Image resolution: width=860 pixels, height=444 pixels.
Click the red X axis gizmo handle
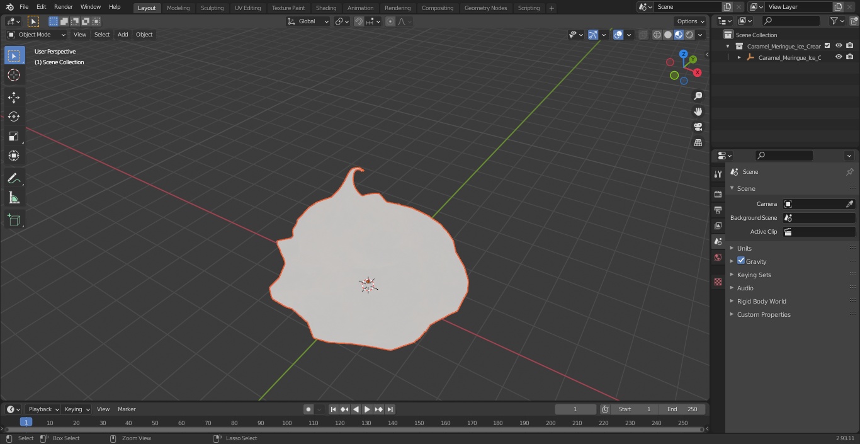[698, 72]
